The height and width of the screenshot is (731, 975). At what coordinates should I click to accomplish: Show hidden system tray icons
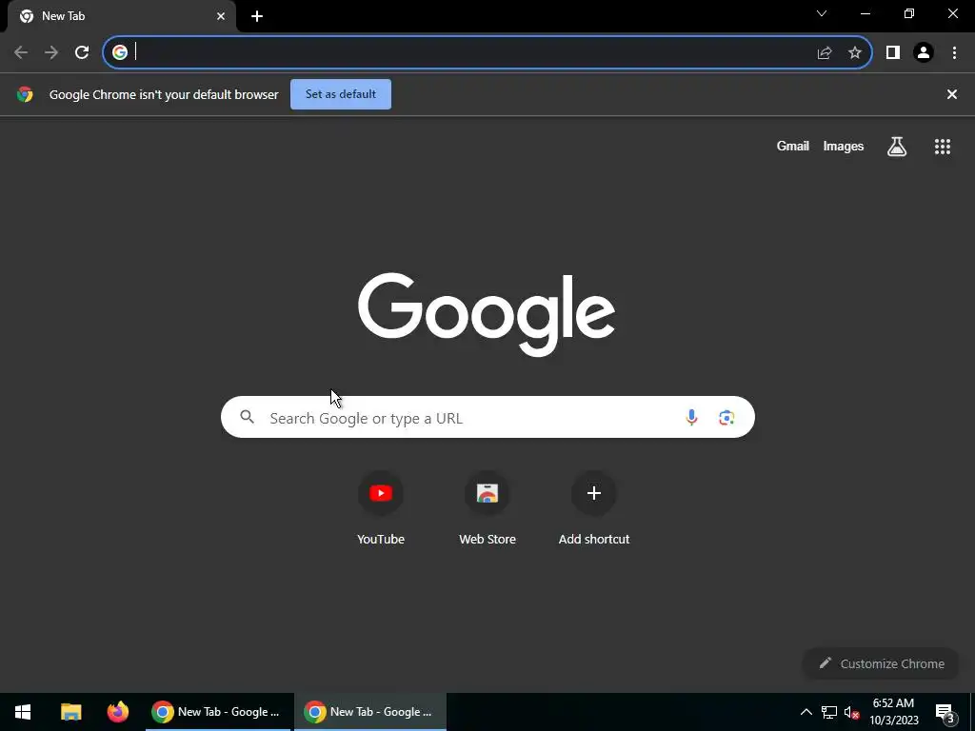(x=806, y=712)
